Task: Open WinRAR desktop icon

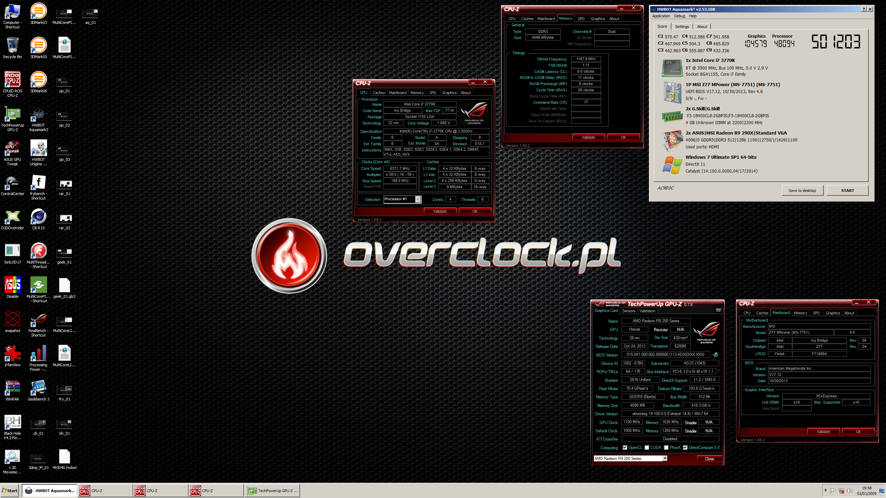Action: [x=12, y=390]
